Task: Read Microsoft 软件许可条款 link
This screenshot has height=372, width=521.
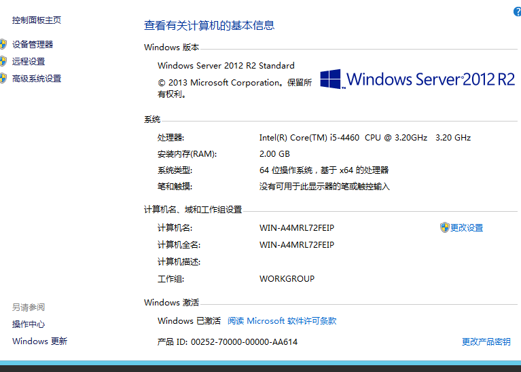Action: point(282,320)
